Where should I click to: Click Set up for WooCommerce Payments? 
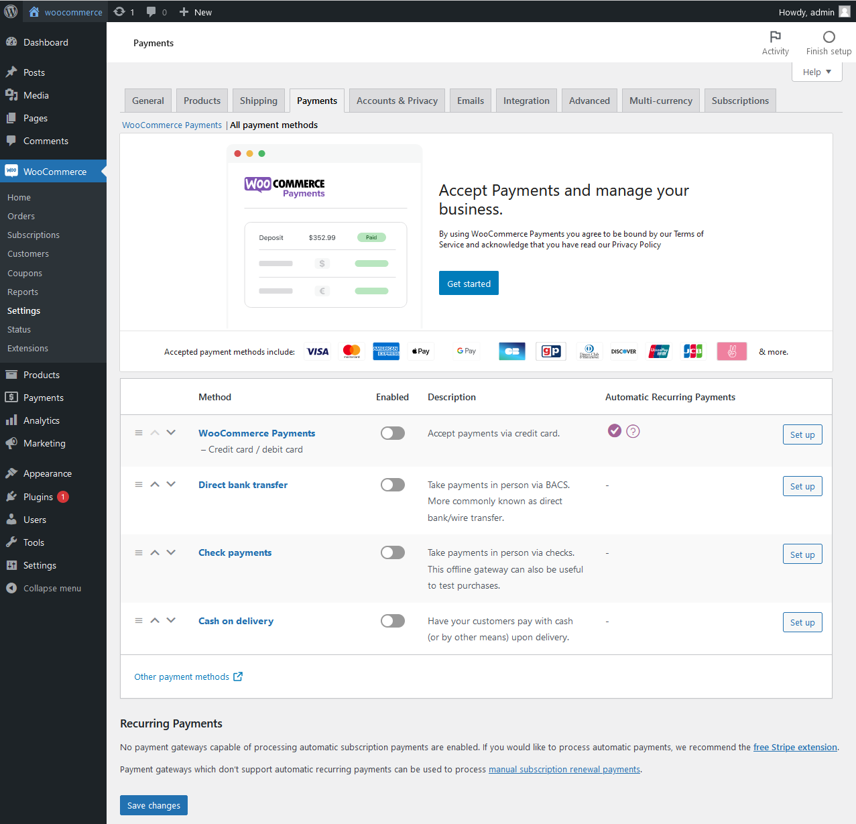802,434
